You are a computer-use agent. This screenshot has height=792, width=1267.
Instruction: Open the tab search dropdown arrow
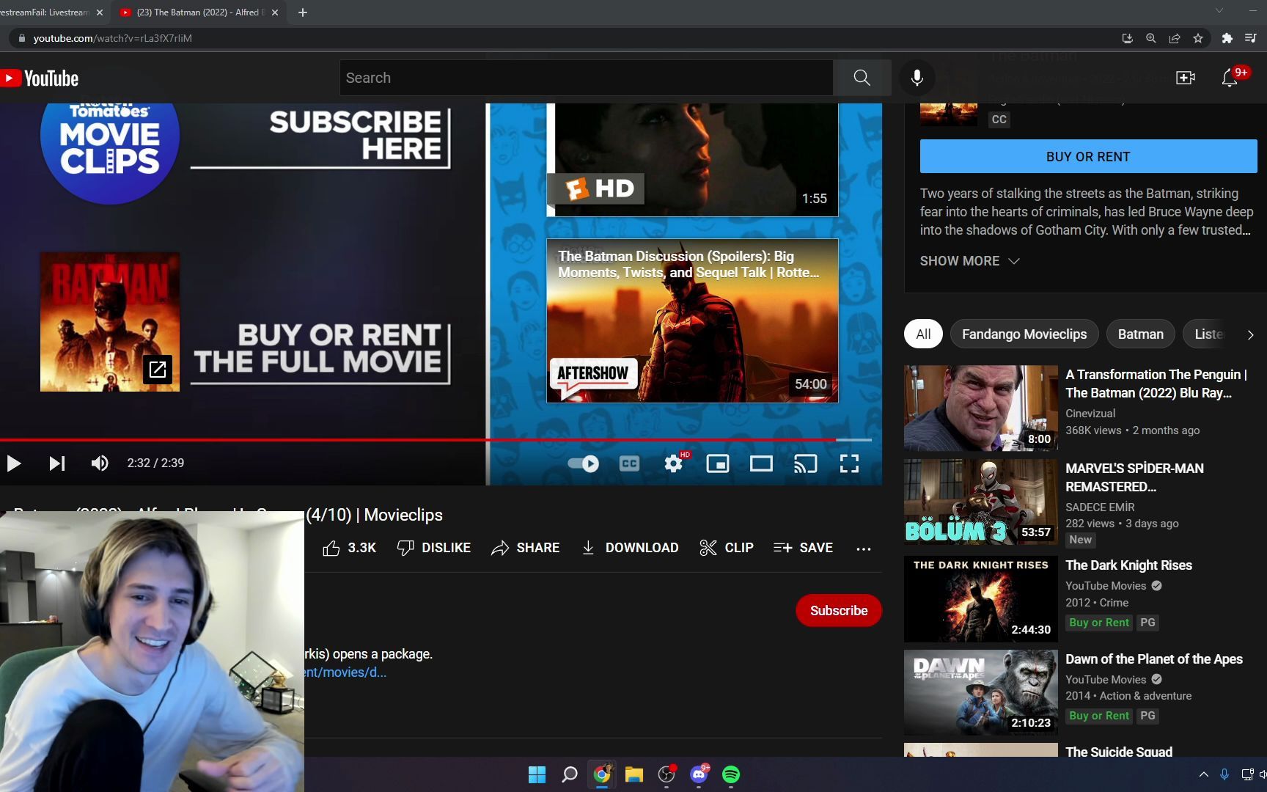(1219, 10)
